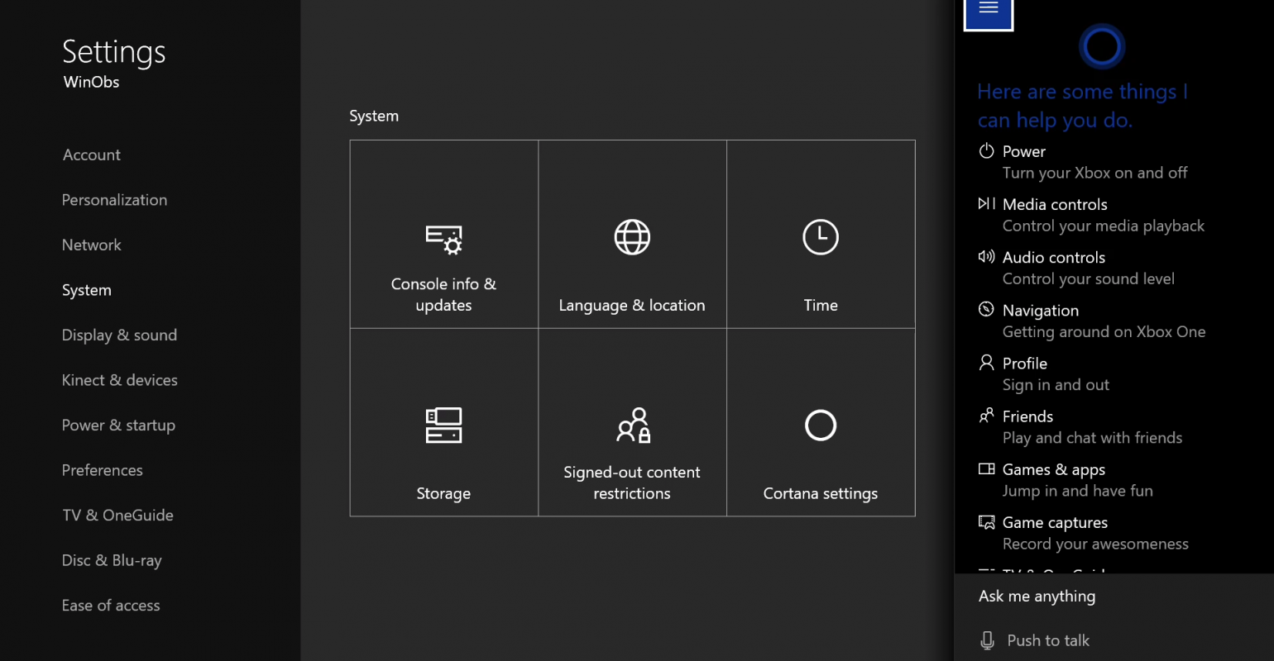
Task: Select the Push to talk microphone icon
Action: (x=986, y=640)
